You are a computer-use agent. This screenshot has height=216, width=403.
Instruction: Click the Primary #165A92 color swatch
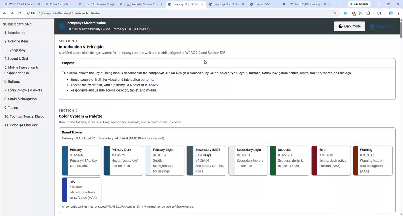click(x=82, y=160)
